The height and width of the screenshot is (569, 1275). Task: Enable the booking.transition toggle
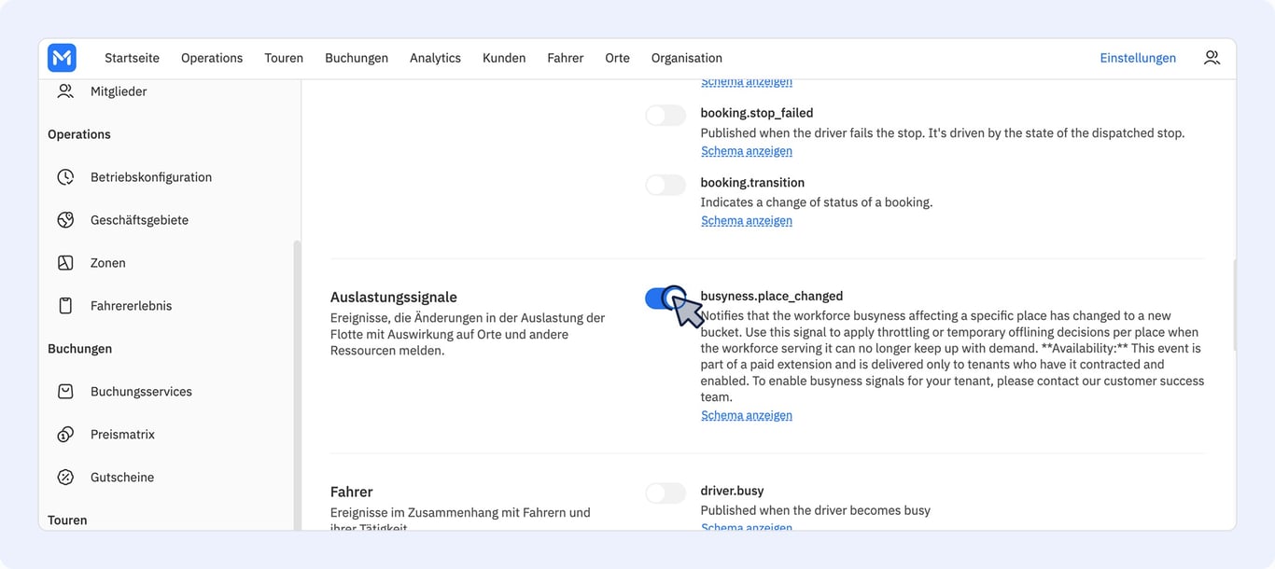pos(666,185)
